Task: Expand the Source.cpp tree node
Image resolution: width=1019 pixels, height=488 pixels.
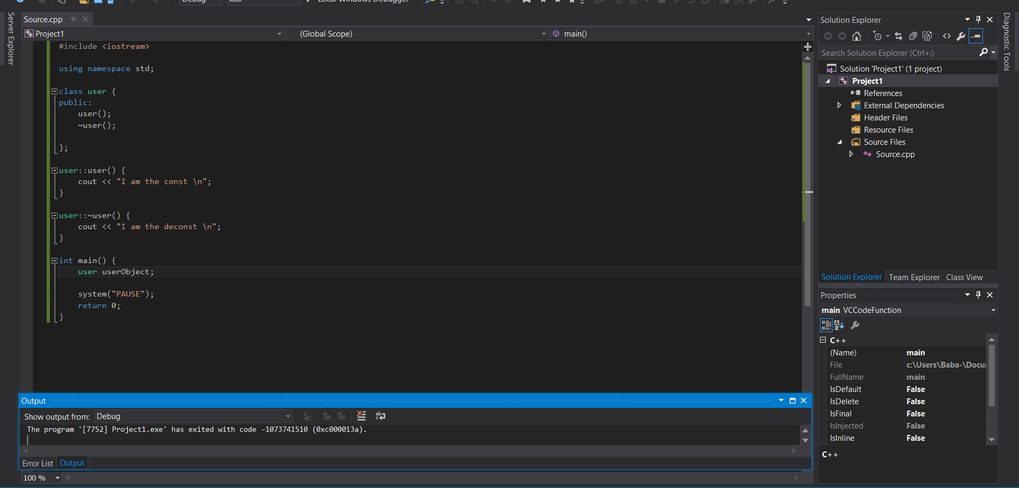Action: click(851, 154)
